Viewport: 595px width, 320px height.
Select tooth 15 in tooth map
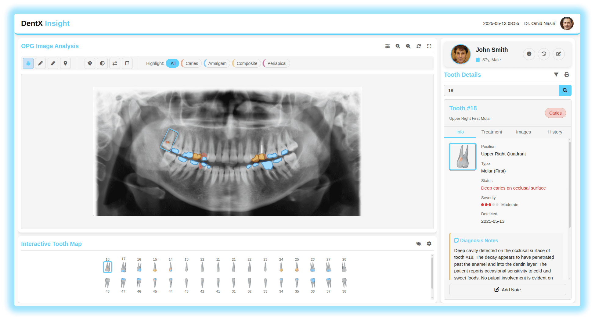[155, 267]
